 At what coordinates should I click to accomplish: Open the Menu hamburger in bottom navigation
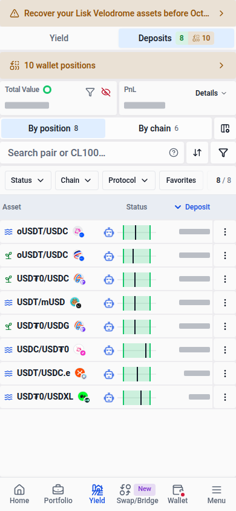click(x=217, y=494)
